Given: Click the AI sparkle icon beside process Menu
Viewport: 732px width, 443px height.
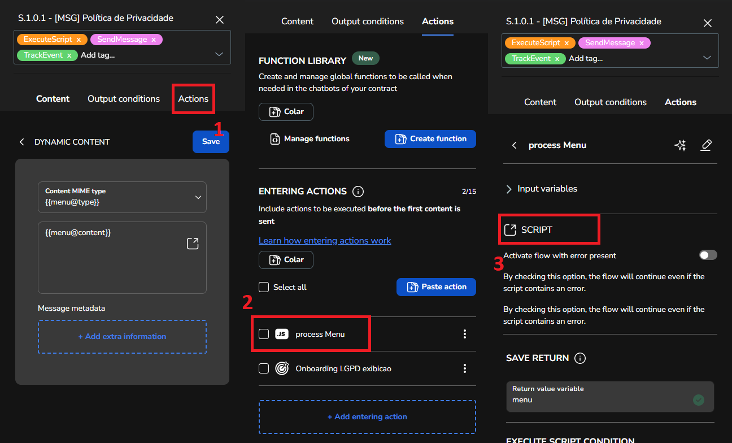Looking at the screenshot, I should tap(681, 145).
